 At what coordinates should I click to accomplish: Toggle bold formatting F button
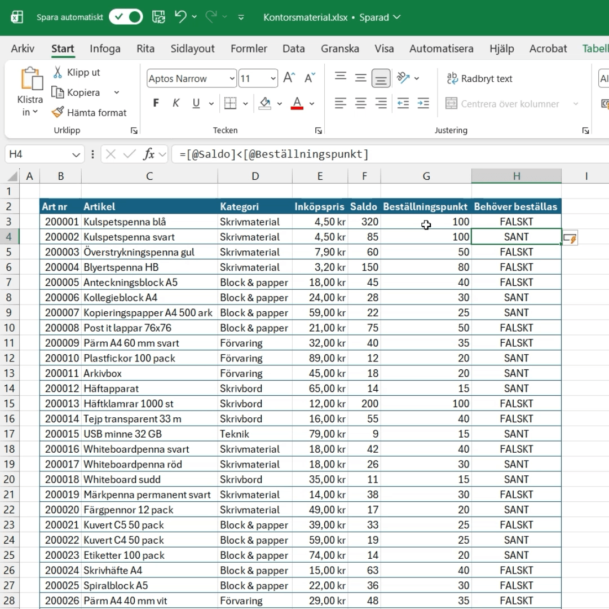click(156, 103)
